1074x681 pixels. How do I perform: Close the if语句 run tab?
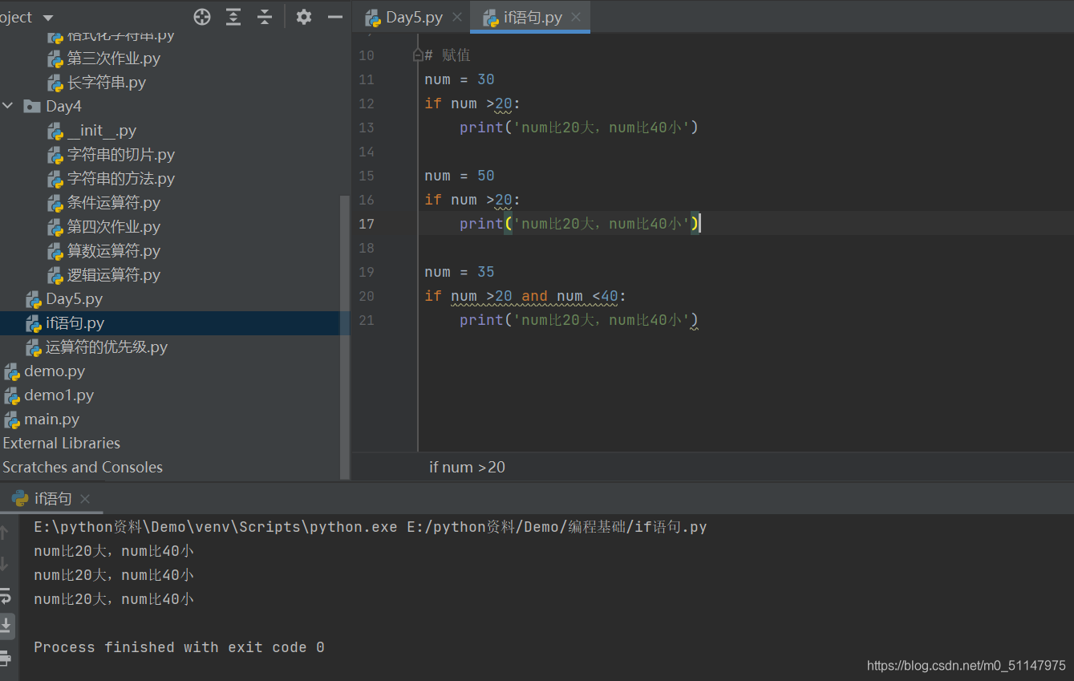(85, 499)
